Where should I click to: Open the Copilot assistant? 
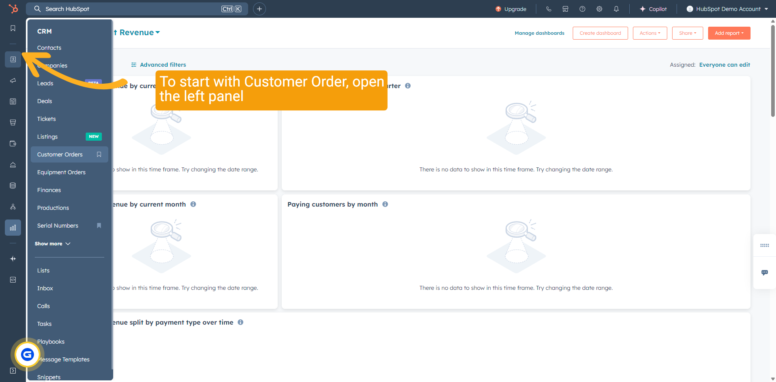[x=653, y=9]
